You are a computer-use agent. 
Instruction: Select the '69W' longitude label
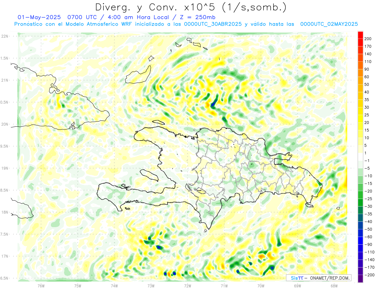point(297,286)
